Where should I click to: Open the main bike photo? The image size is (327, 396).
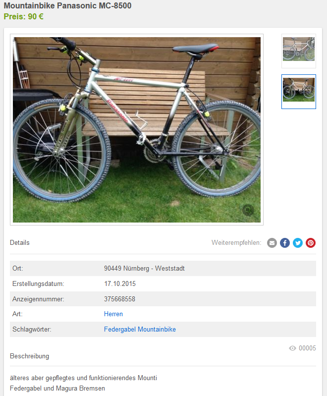click(137, 130)
